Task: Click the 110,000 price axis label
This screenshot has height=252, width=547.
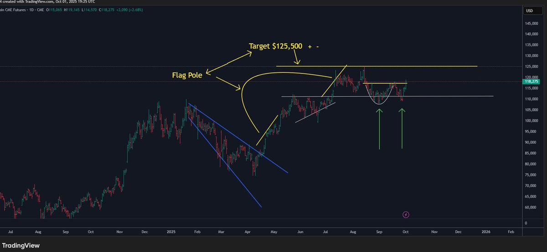Action: pos(532,99)
